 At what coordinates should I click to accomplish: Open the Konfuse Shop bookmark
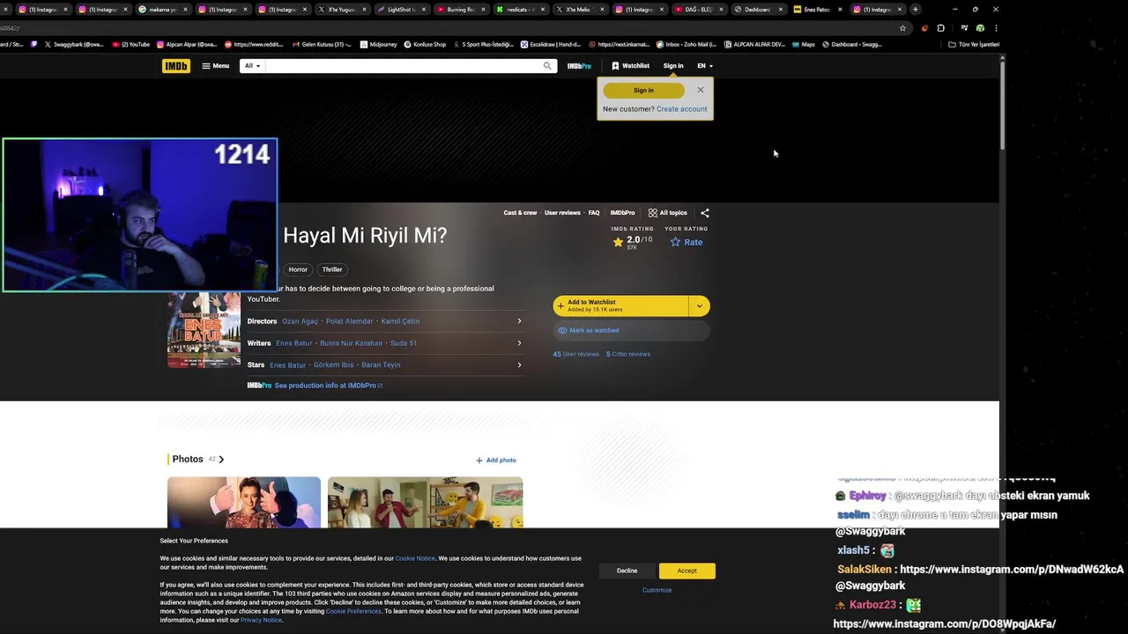pyautogui.click(x=425, y=44)
